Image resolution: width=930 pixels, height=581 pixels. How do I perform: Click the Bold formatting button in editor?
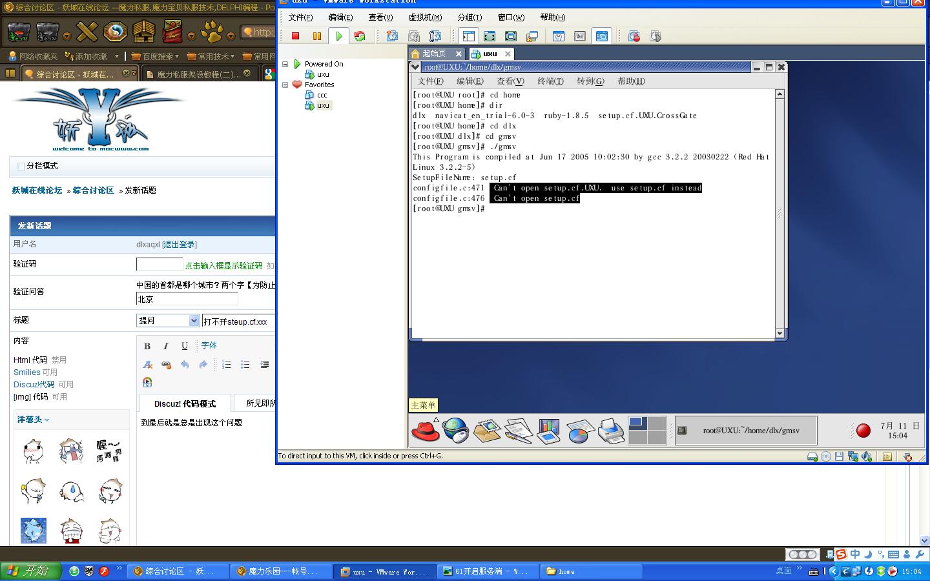pyautogui.click(x=147, y=346)
